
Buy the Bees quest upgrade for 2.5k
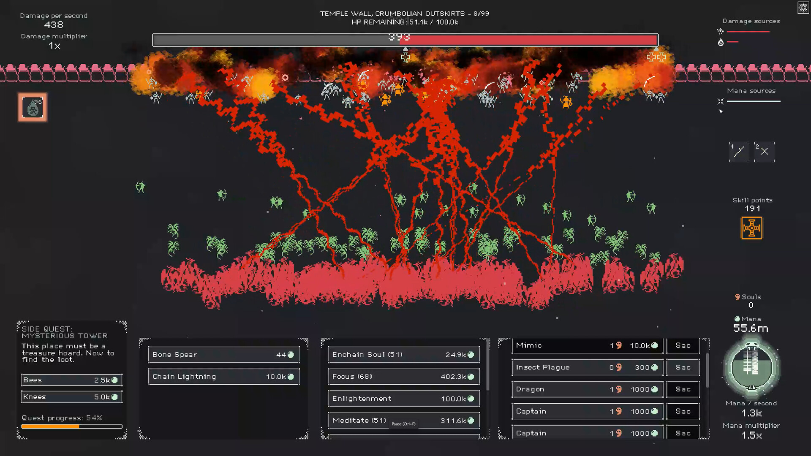click(71, 380)
